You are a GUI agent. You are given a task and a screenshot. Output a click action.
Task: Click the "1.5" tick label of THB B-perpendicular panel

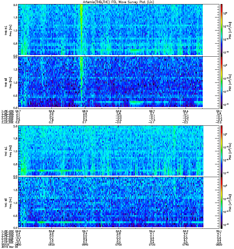15,17
